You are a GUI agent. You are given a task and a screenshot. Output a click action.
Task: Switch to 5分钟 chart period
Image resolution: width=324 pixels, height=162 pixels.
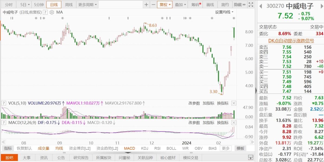[39, 5]
